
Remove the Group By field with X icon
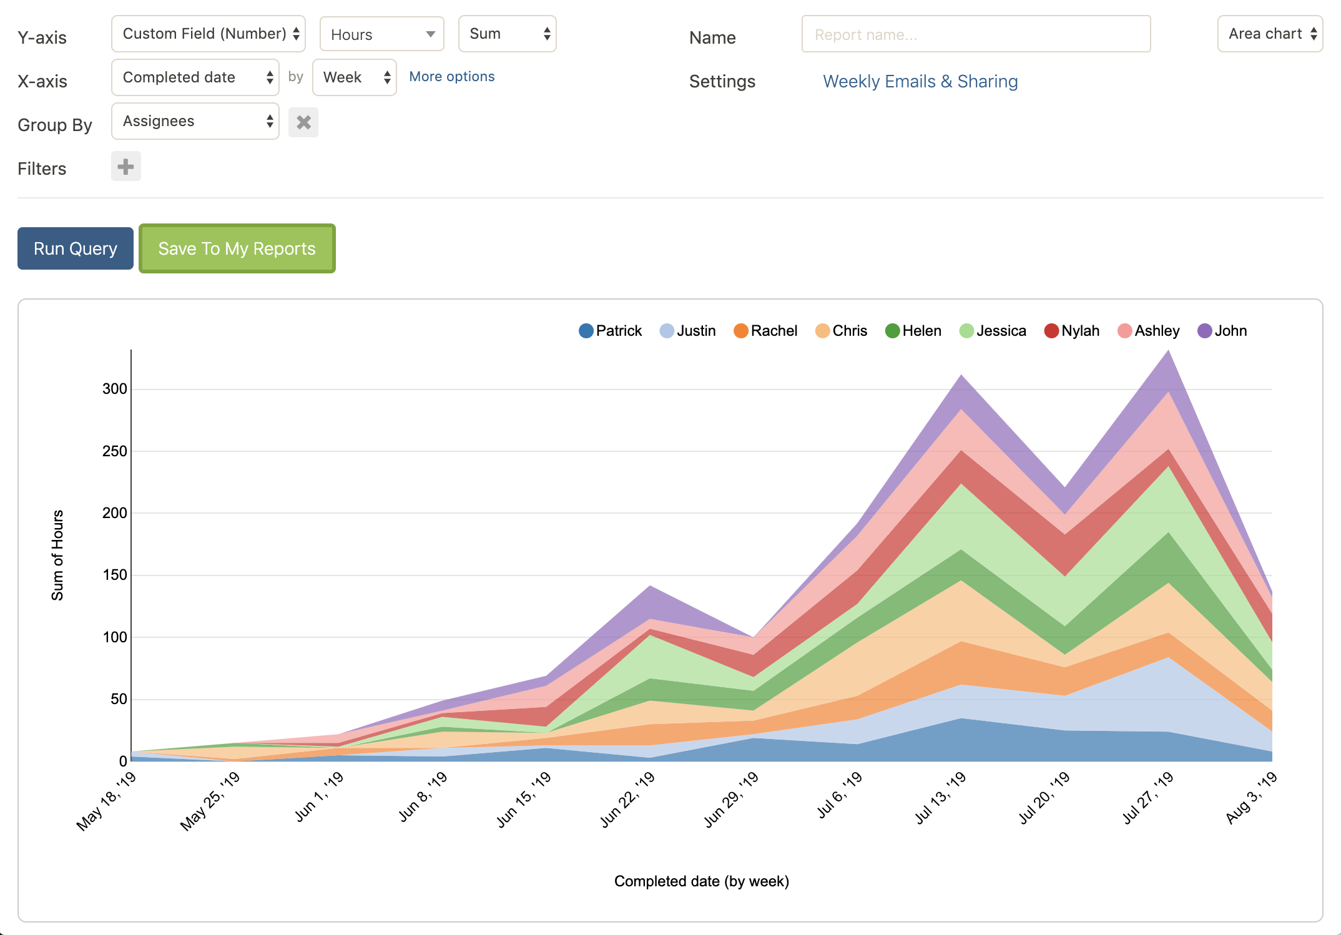click(303, 122)
